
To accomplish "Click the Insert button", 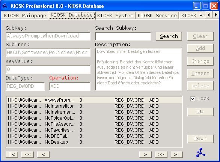I will [x=200, y=73].
